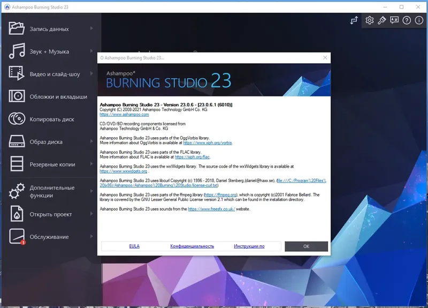Select the Обложки и вкладыши menu label
Screen dimensions: 428x308
[x=58, y=97]
